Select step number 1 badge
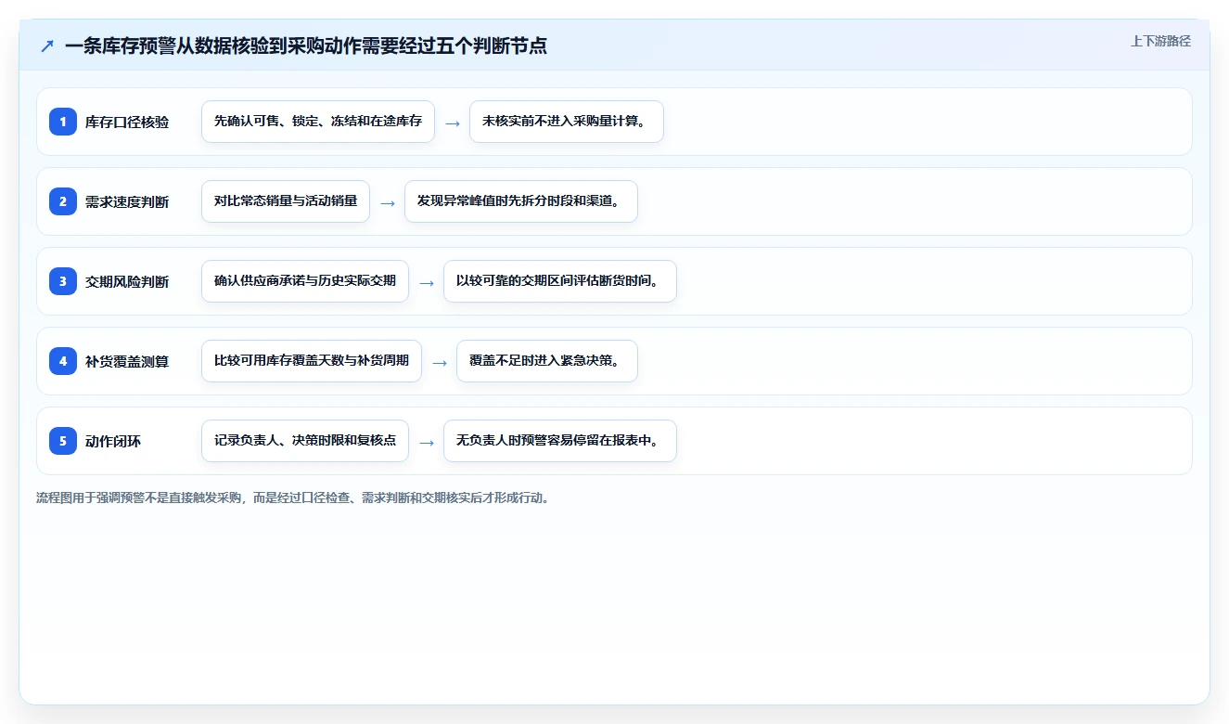 [63, 122]
